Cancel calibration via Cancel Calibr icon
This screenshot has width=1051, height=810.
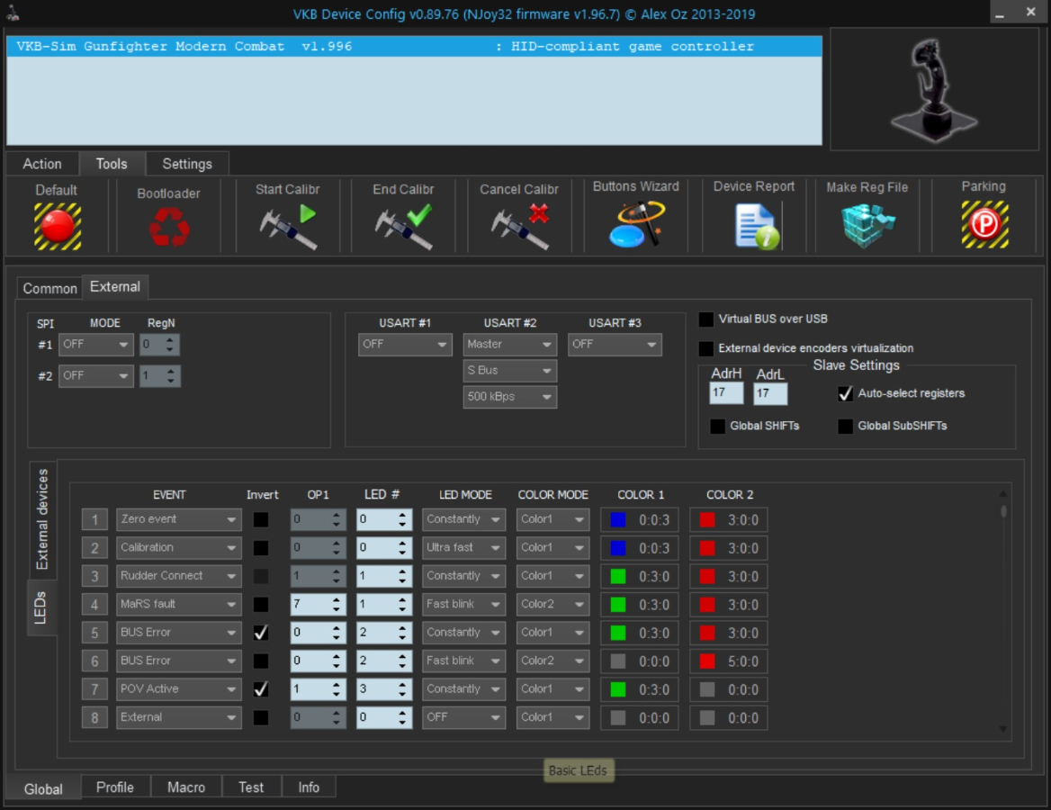click(x=519, y=227)
